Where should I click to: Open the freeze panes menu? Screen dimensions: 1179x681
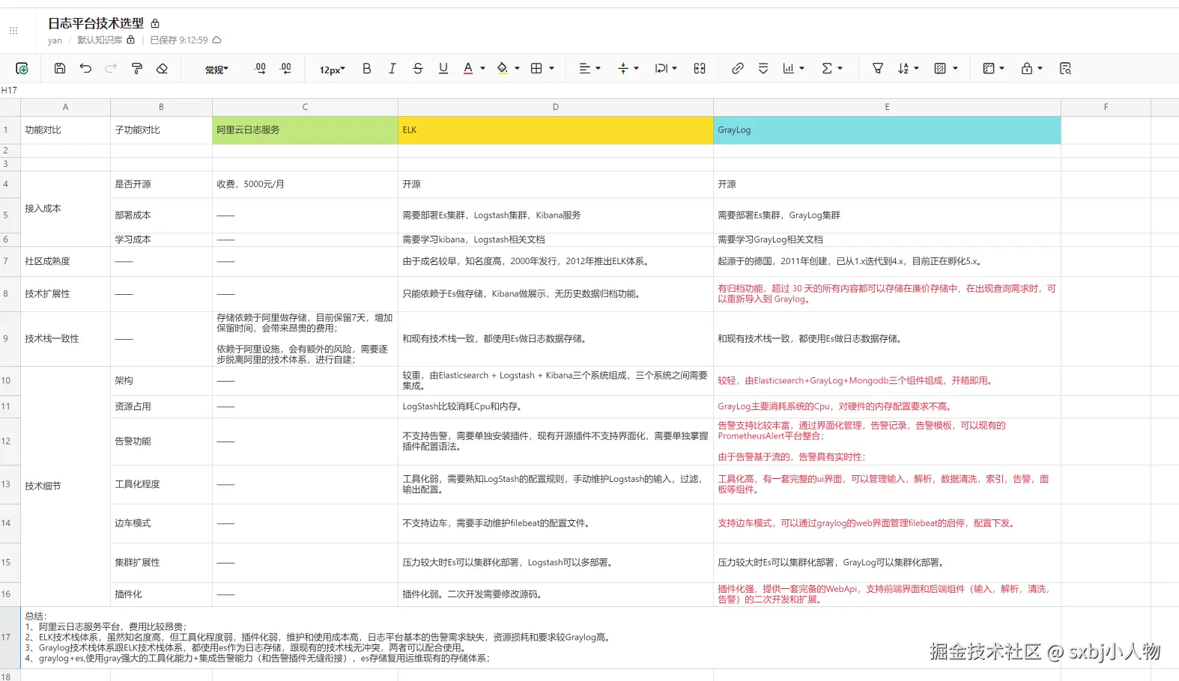[x=993, y=69]
